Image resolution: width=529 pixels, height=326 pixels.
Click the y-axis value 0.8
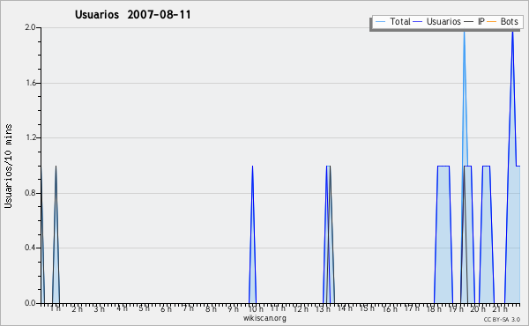pyautogui.click(x=30, y=193)
